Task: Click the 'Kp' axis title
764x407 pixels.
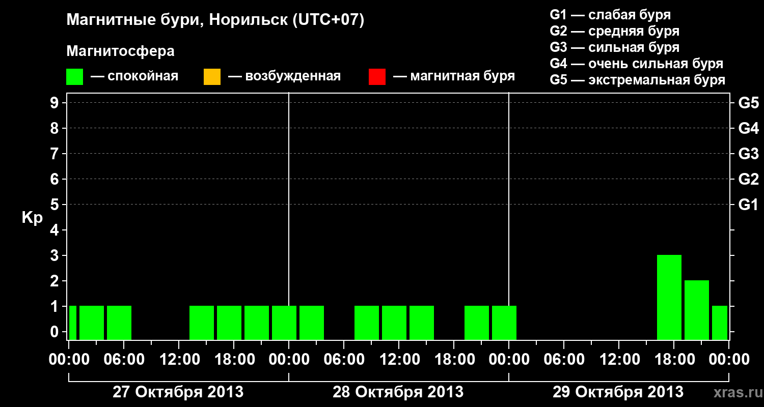Action: (x=32, y=218)
